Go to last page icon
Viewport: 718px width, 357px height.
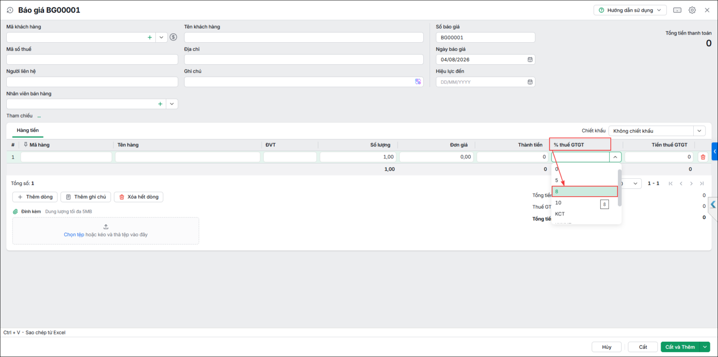coord(702,183)
